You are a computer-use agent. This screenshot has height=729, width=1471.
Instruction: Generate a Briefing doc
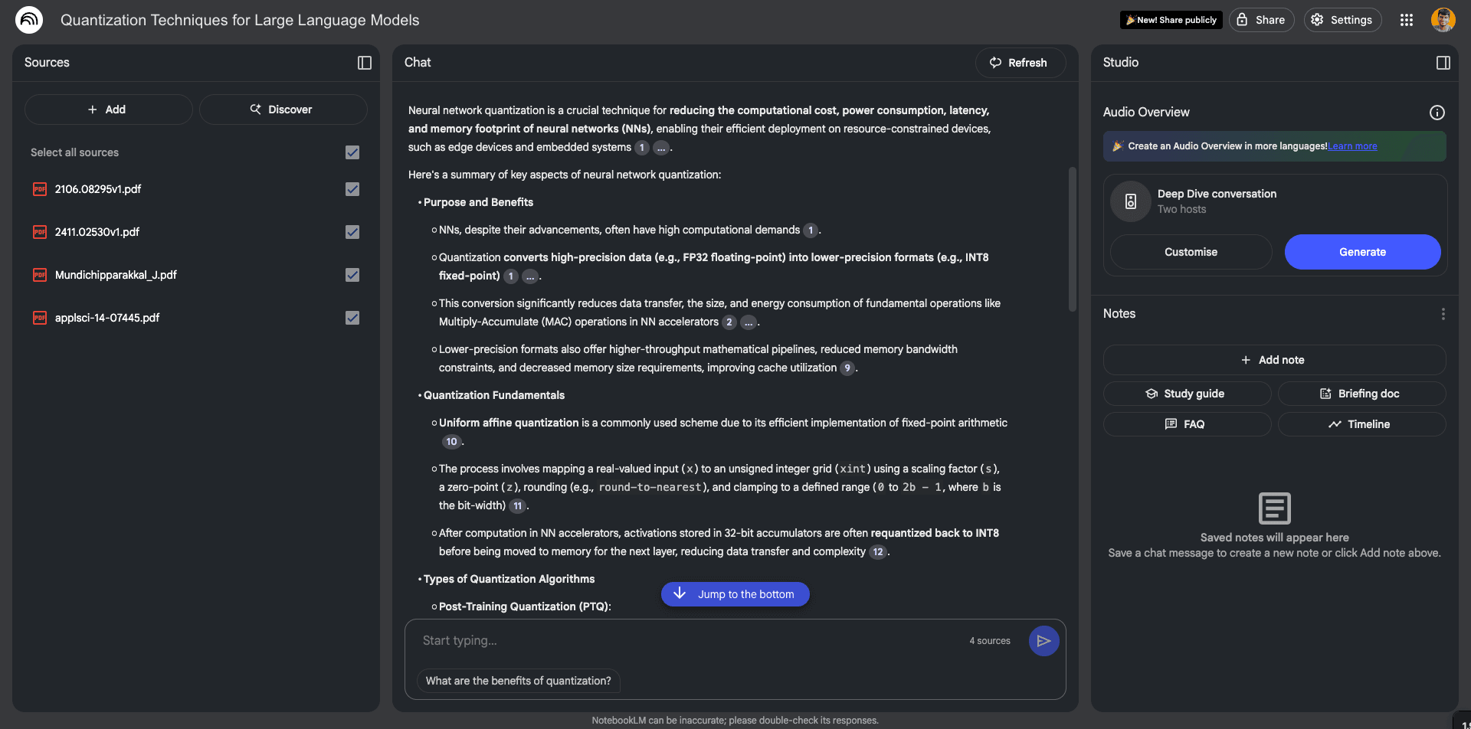pos(1361,393)
